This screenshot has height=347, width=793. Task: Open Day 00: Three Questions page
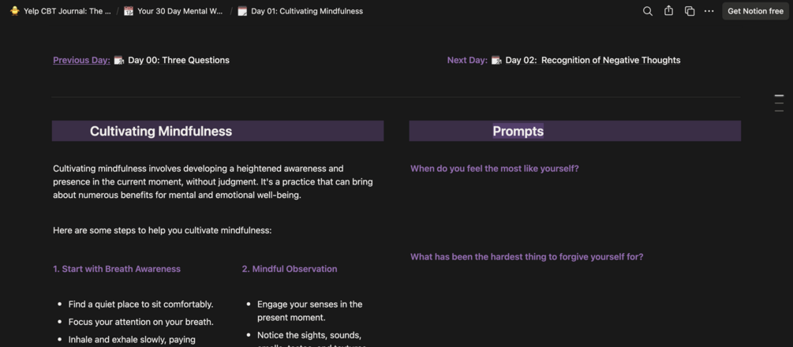178,60
